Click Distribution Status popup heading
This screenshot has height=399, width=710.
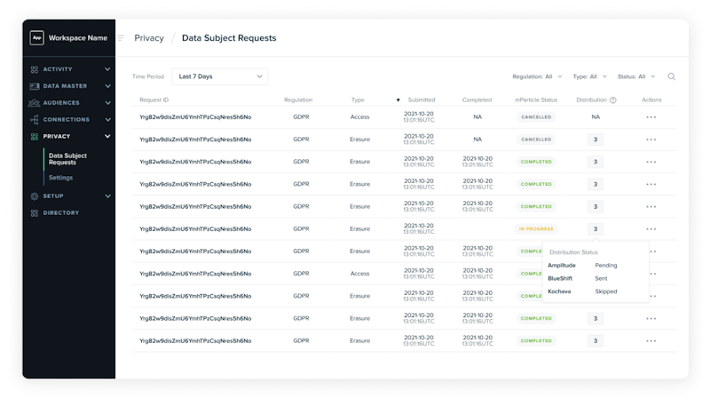click(573, 252)
